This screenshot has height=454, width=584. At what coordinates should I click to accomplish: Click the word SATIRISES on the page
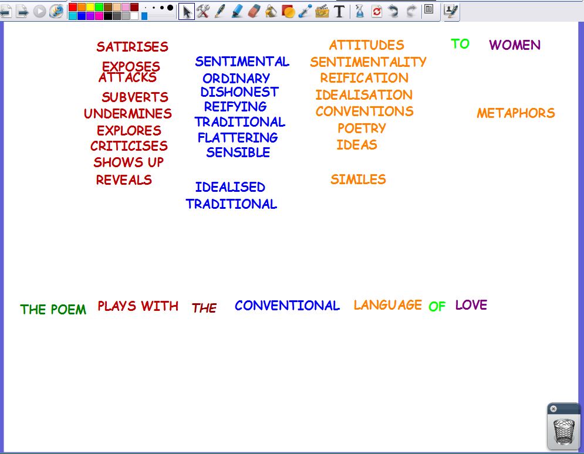point(132,47)
